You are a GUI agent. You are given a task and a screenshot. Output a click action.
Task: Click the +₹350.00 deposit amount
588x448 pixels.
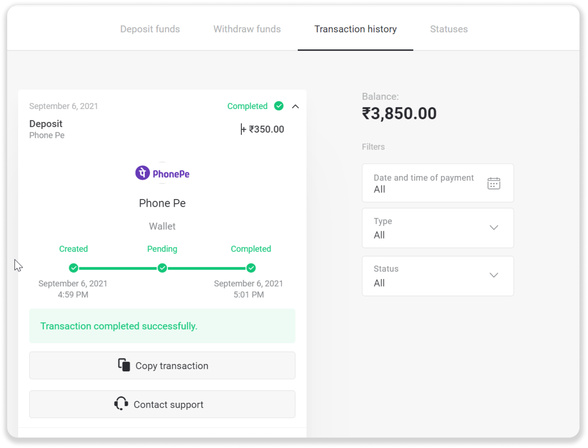[x=263, y=129]
